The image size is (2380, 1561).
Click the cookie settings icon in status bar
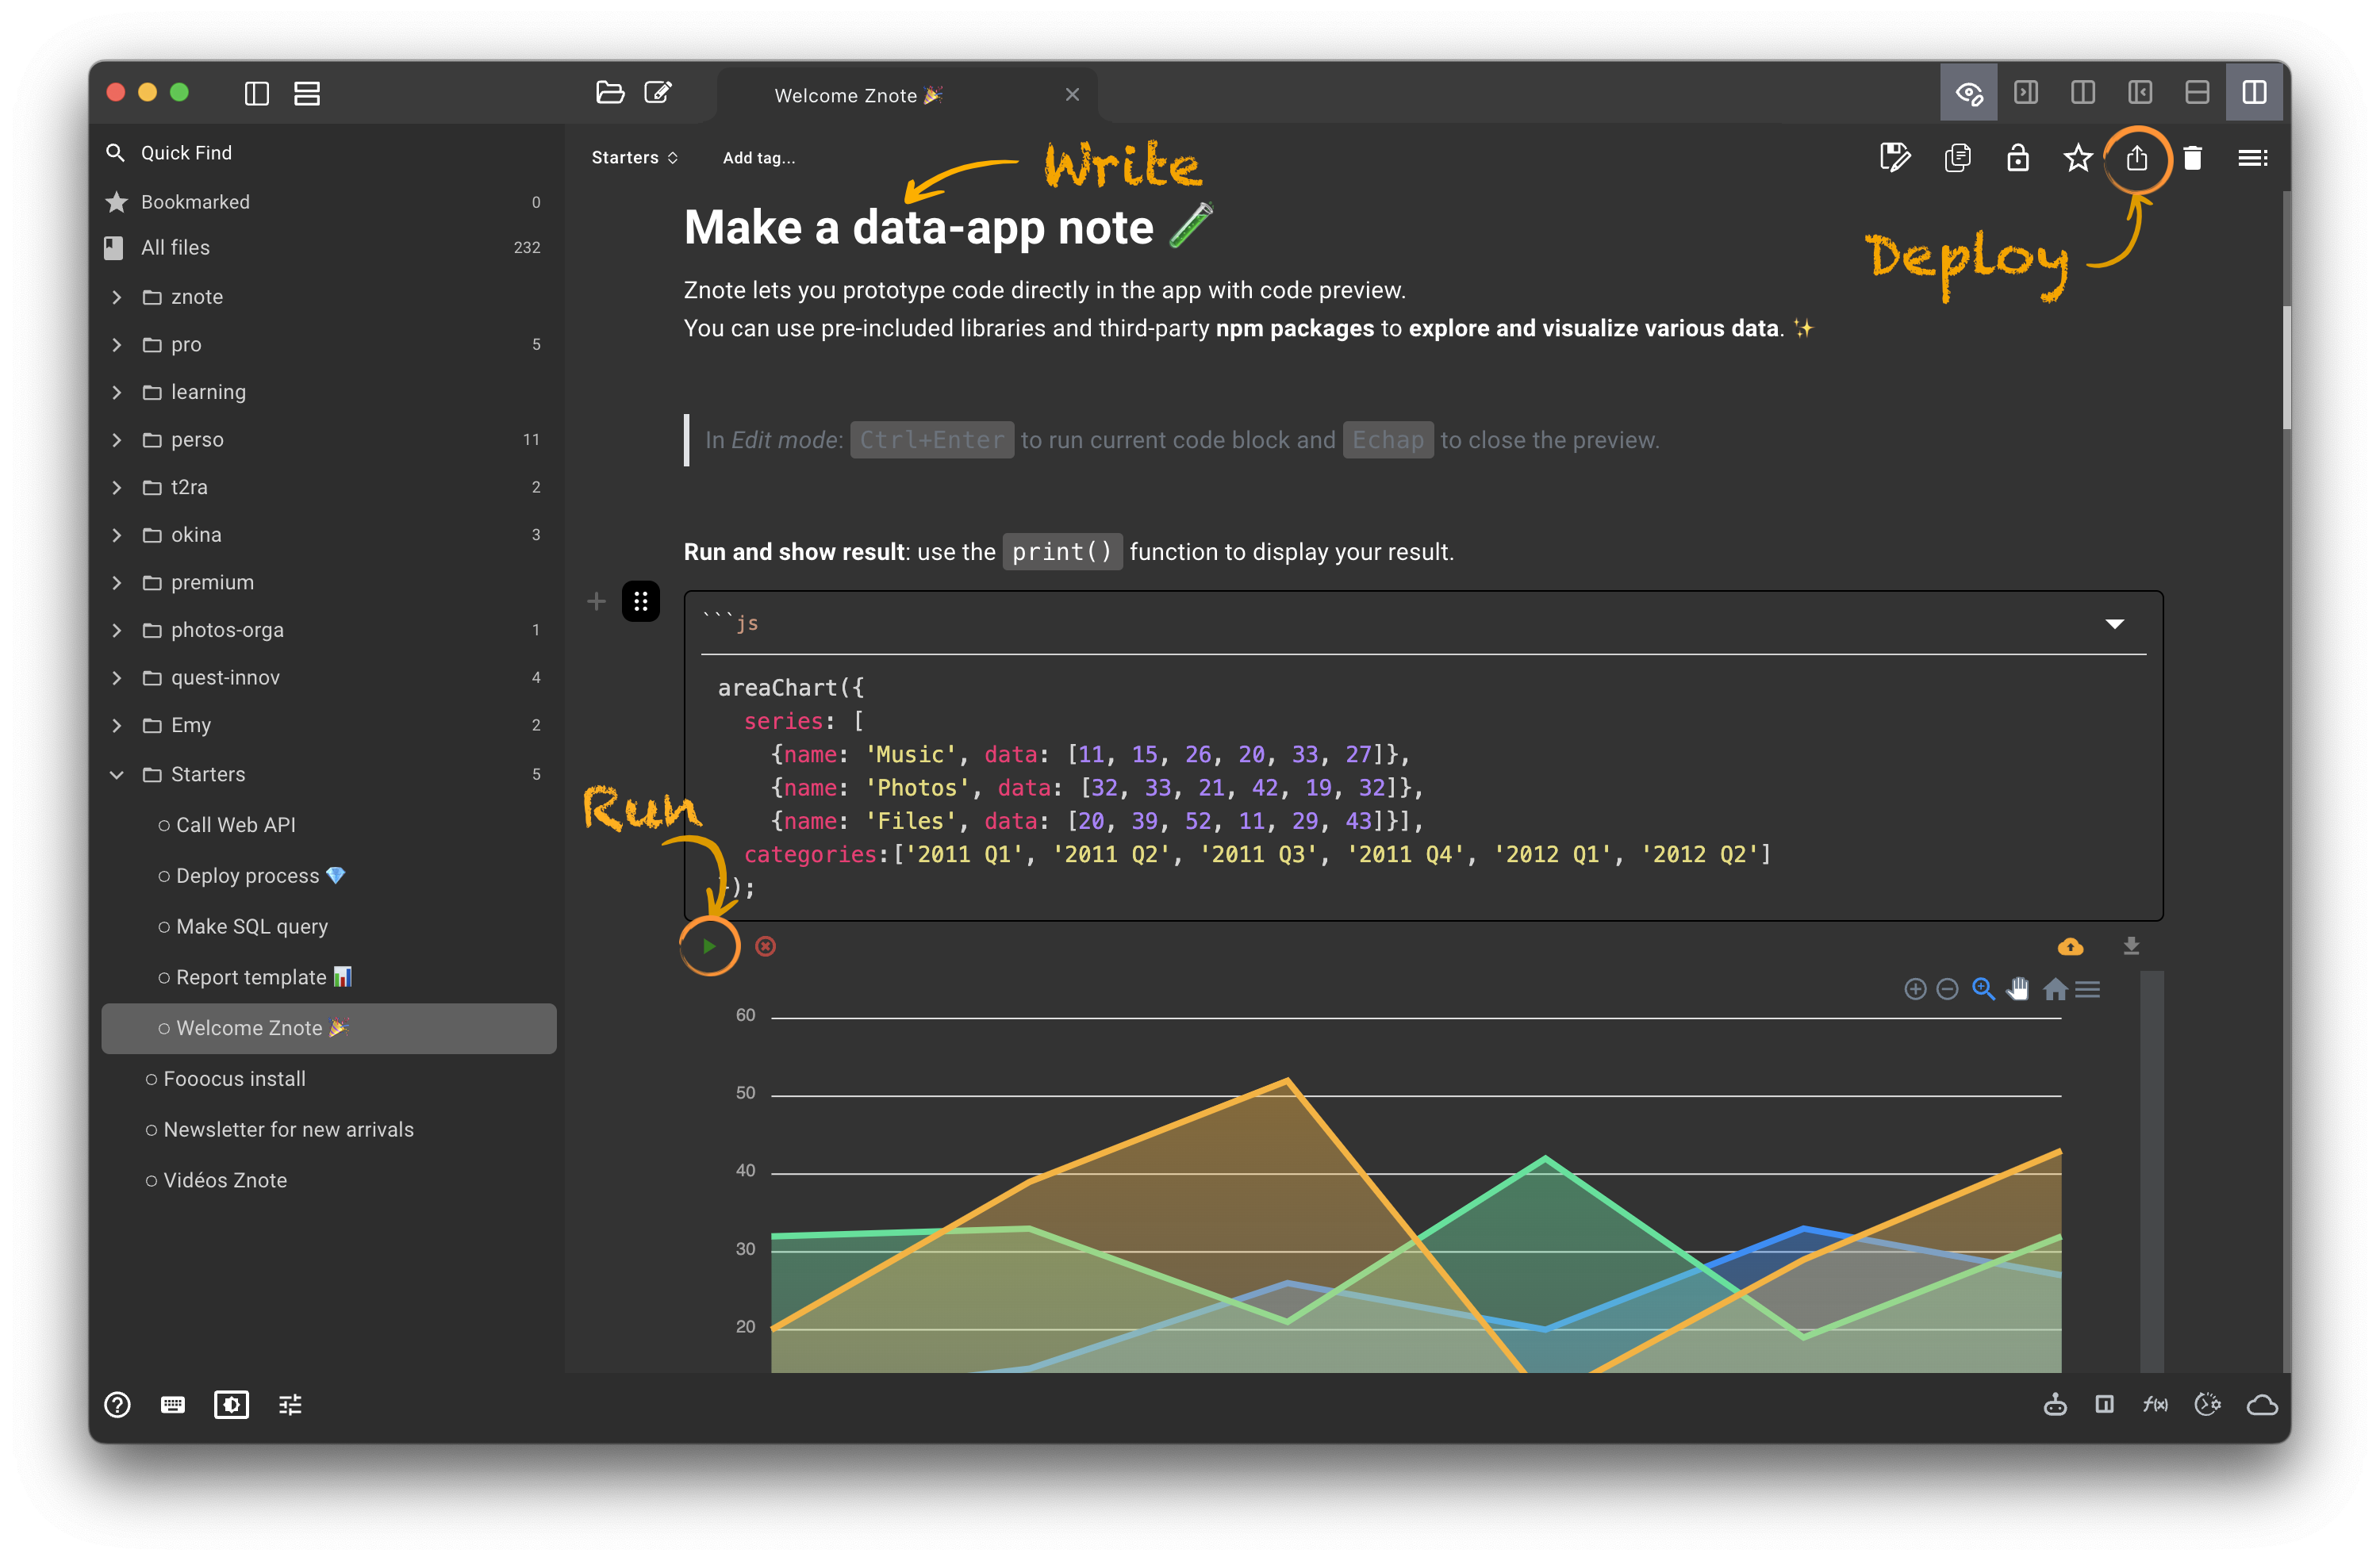point(2207,1405)
